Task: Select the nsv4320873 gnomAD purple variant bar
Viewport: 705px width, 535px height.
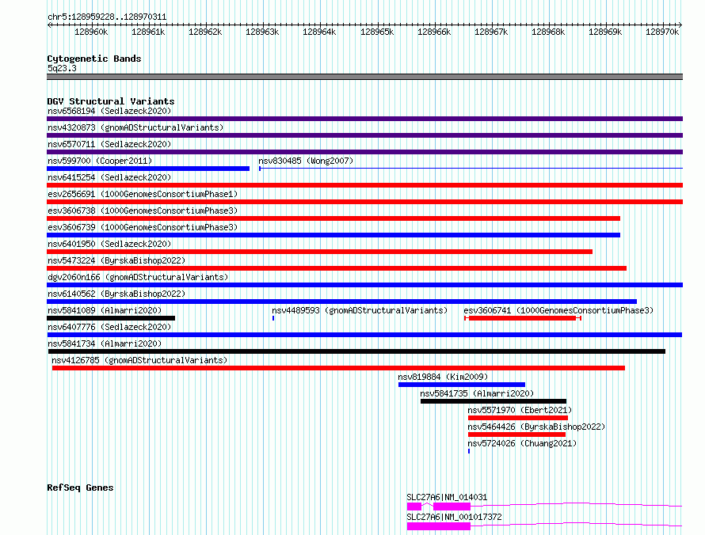Action: tap(364, 135)
